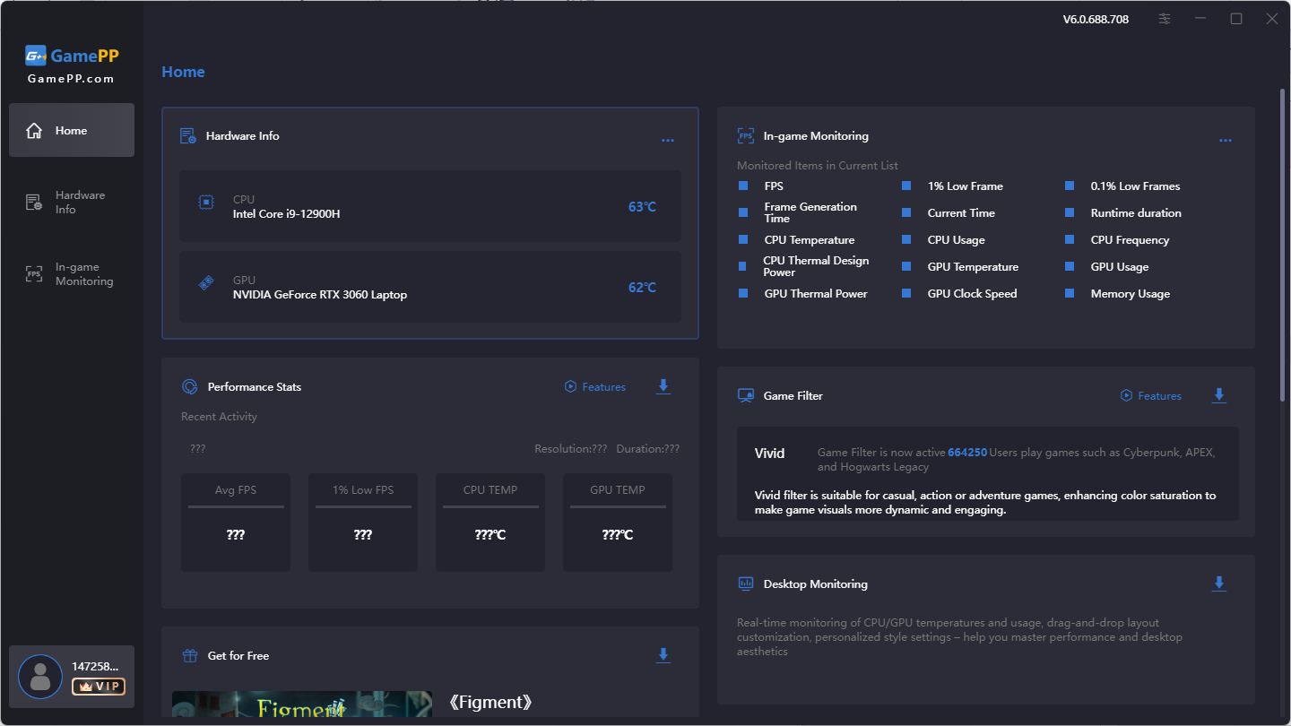Click the VIP badge

(99, 687)
